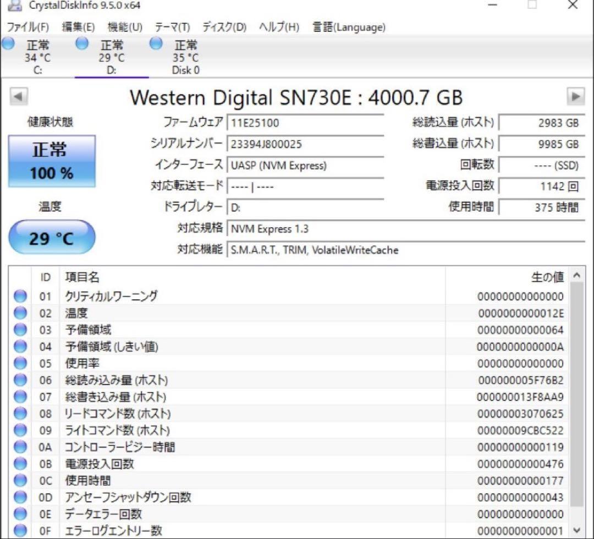Click the scroll down arrow of SMART list
The width and height of the screenshot is (594, 539).
pos(576,530)
